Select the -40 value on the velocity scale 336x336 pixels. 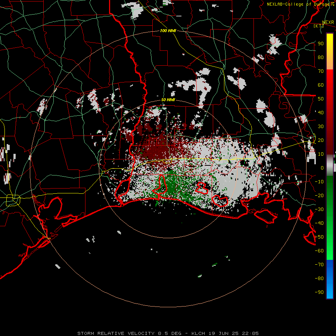(319, 223)
